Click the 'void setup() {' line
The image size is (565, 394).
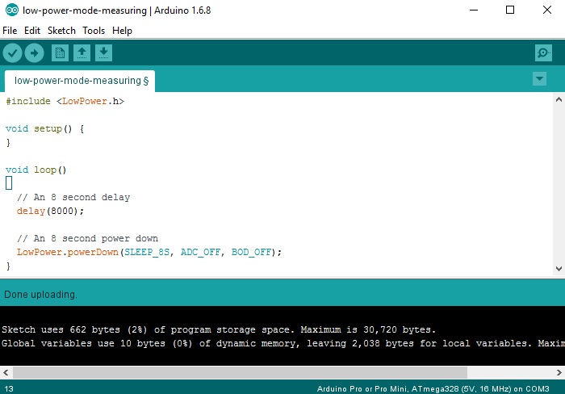[x=45, y=128]
